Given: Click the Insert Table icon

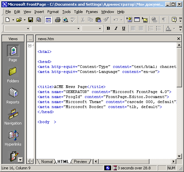Looking at the screenshot, I should [137, 20].
